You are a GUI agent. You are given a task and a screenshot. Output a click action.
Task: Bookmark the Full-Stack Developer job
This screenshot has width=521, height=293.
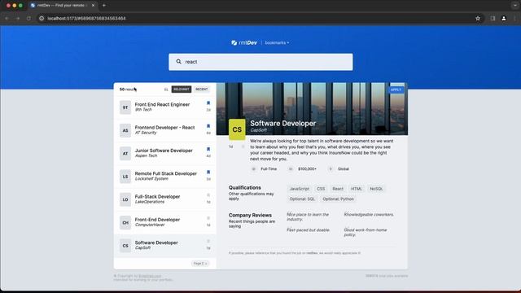coord(208,195)
